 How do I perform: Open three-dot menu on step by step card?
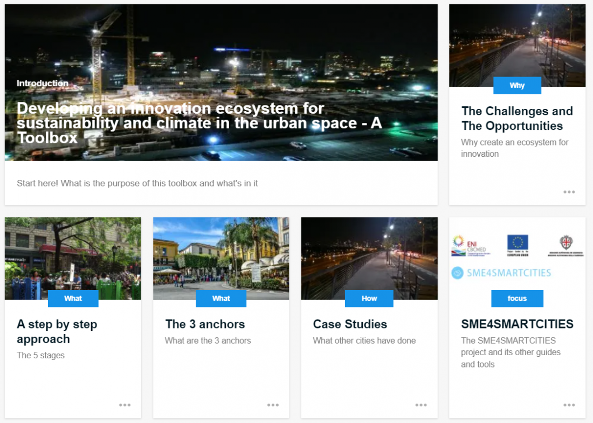pyautogui.click(x=125, y=405)
